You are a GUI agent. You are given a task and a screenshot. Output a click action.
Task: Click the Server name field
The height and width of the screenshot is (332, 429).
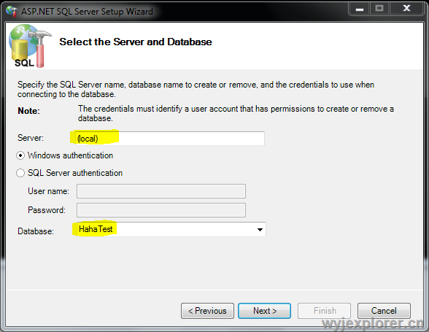click(170, 139)
